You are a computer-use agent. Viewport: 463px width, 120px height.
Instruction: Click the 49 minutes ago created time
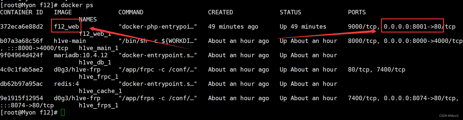point(233,26)
